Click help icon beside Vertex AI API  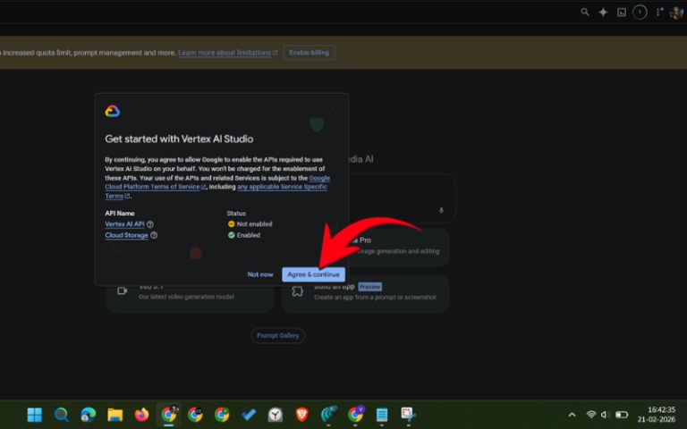click(x=150, y=224)
